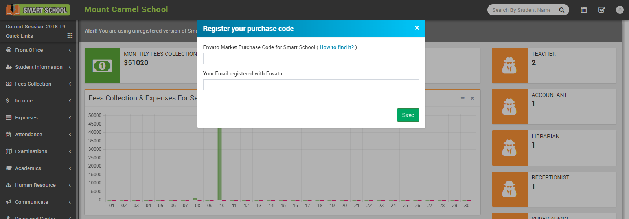Click the Monthly Fees Collection money icon
629x219 pixels.
(x=102, y=66)
